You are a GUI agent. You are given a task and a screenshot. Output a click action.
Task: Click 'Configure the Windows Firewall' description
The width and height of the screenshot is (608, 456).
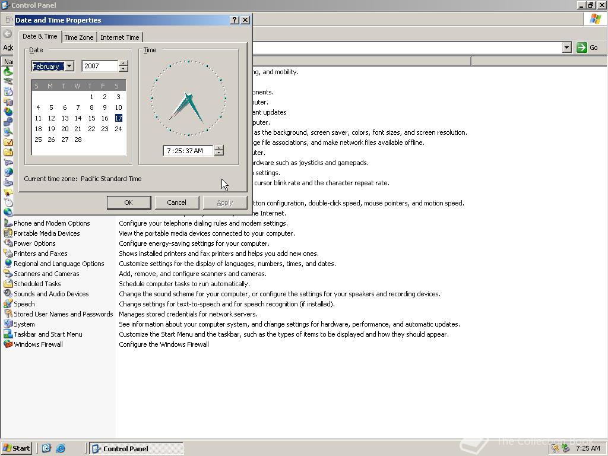164,344
